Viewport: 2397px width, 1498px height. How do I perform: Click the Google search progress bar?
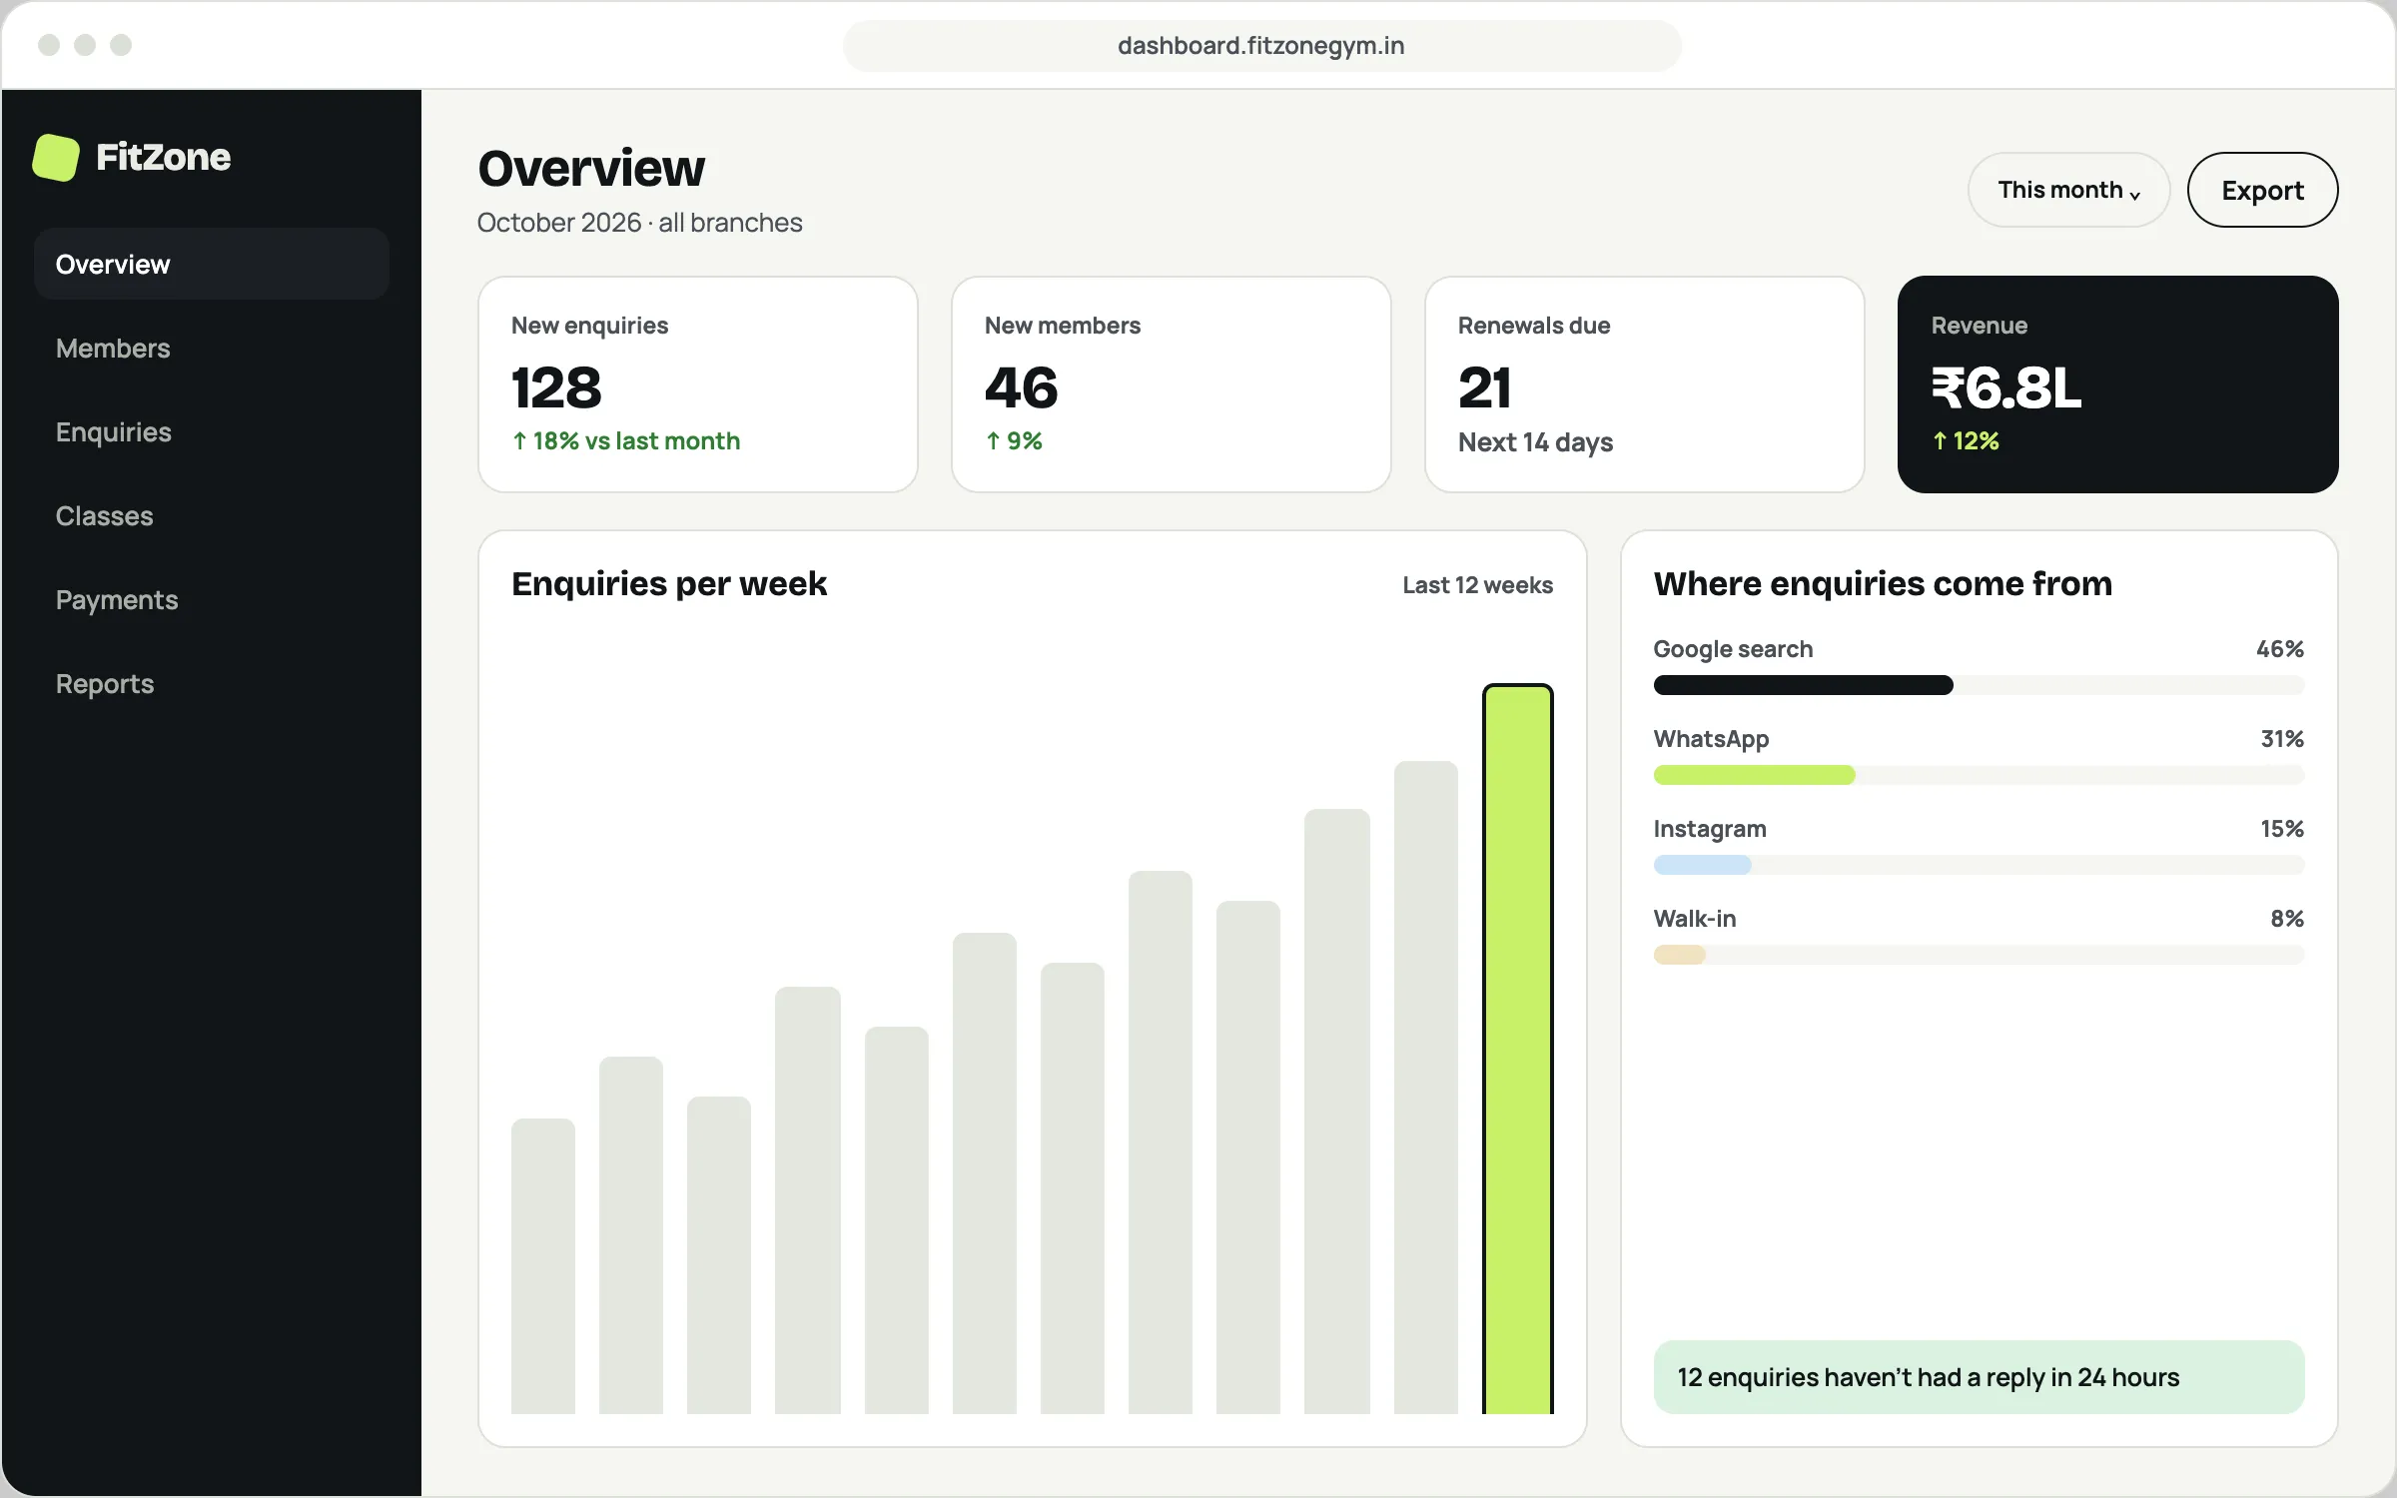coord(1980,685)
